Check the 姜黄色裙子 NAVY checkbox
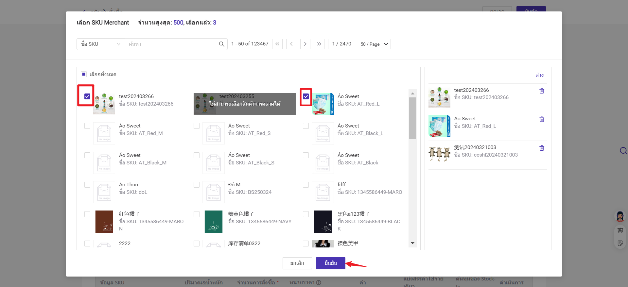 click(197, 214)
